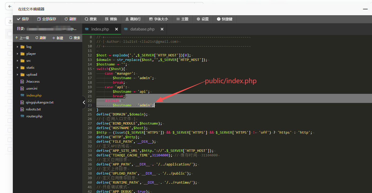Open index.php in the file tree
The image size is (372, 193).
pos(34,95)
